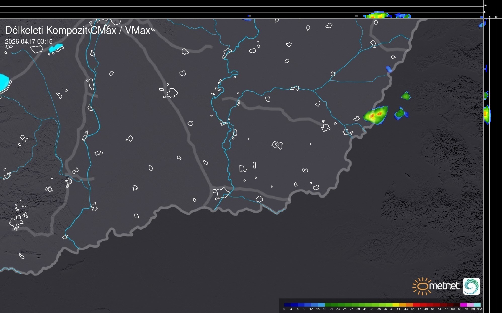Screen dimensions: 502x313
Task: Click the green spiral logo icon
Action: [471, 286]
